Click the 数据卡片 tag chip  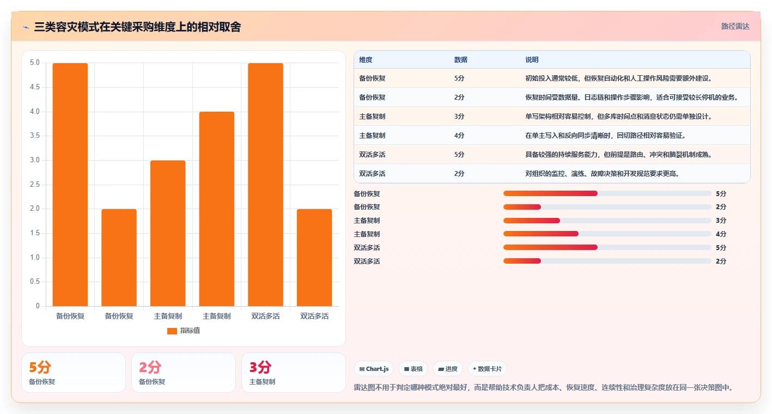[487, 369]
